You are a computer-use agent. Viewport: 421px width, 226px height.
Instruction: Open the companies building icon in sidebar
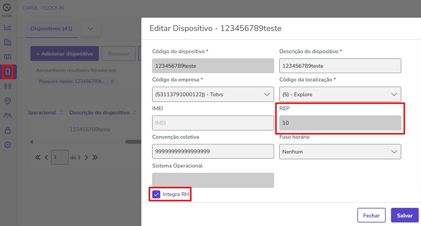[8, 42]
